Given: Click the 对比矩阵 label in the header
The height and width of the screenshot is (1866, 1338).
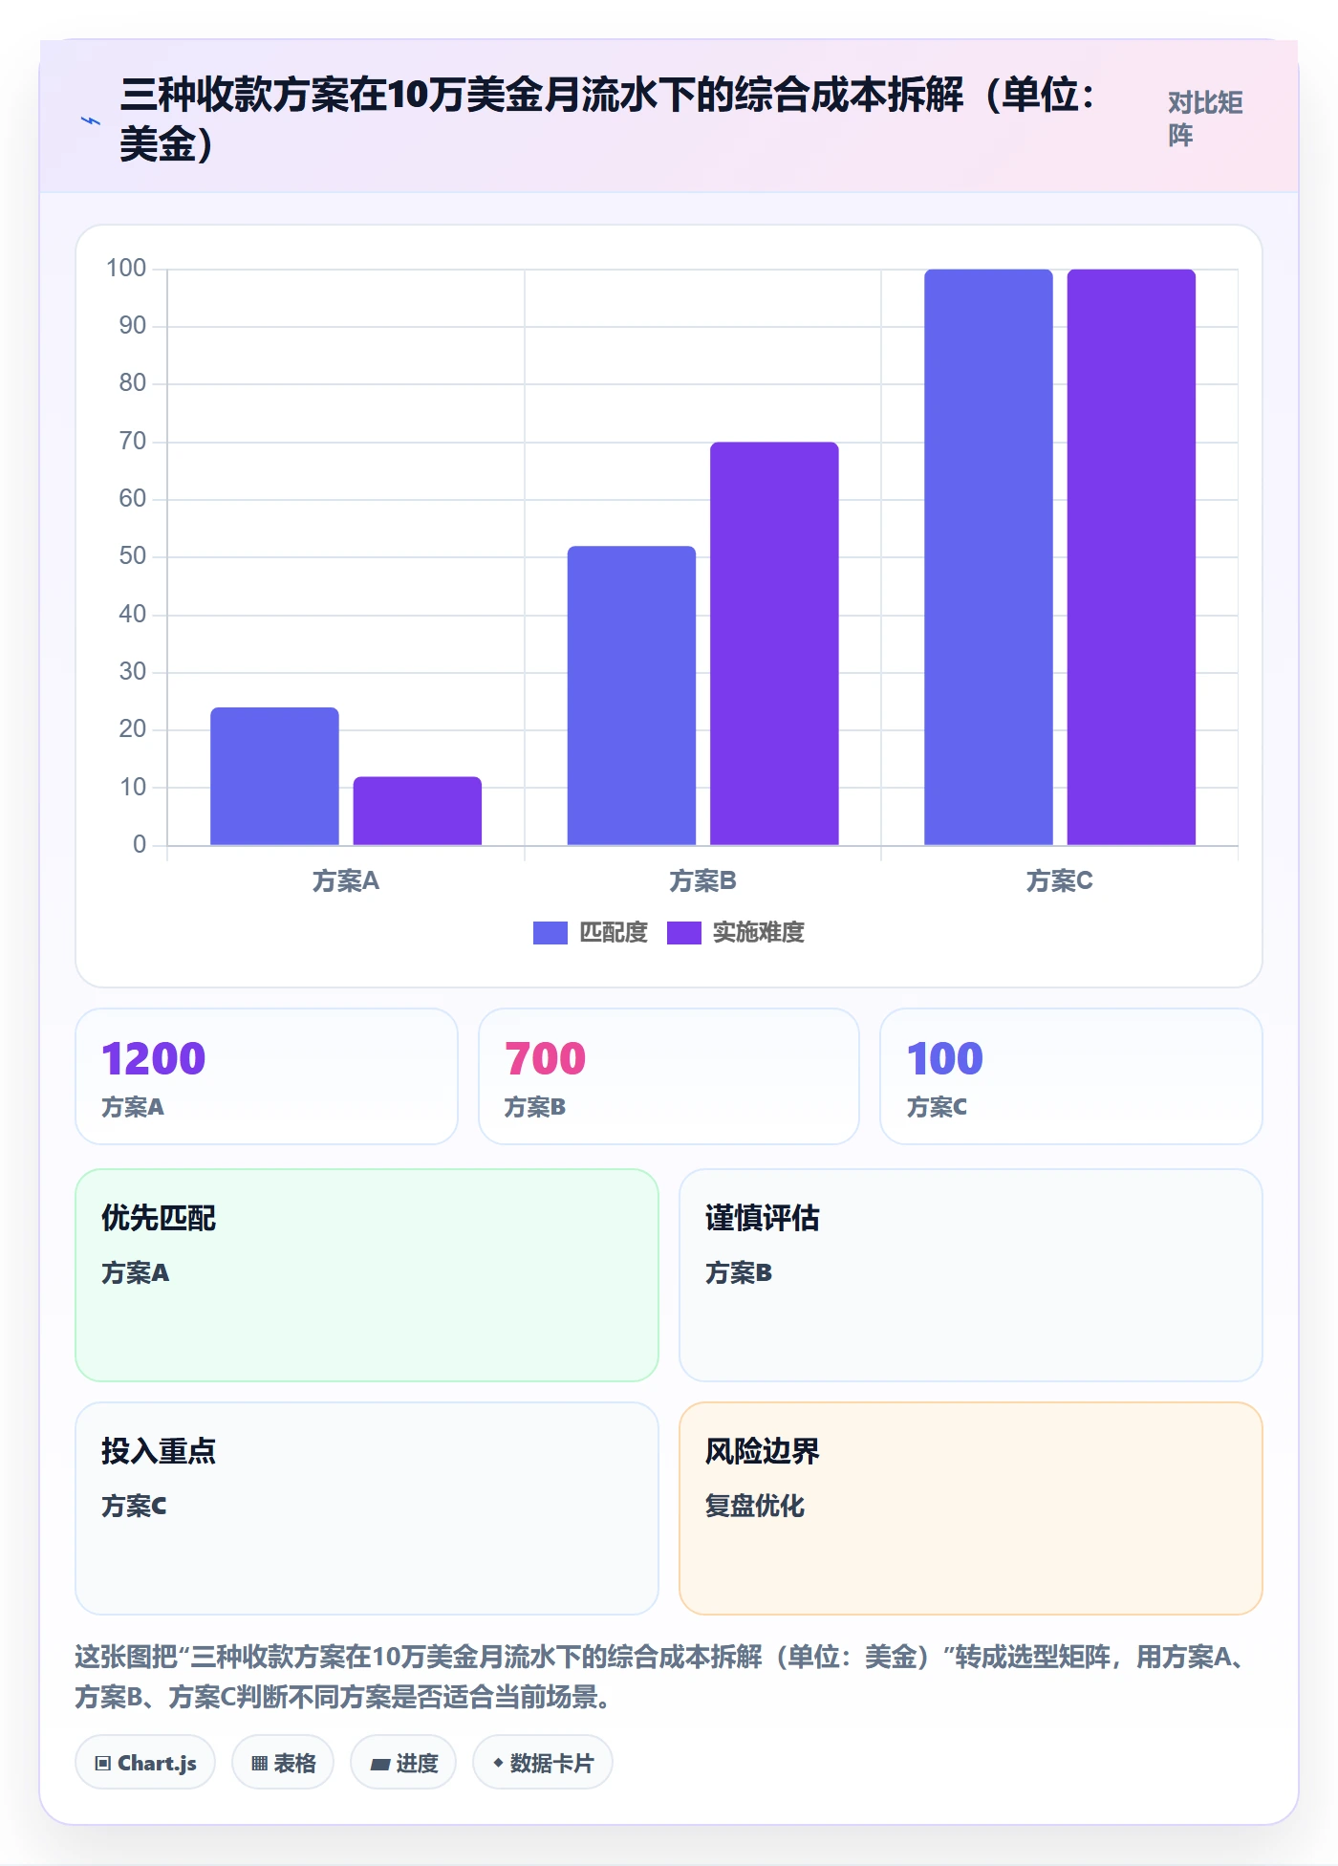Looking at the screenshot, I should coord(1205,119).
